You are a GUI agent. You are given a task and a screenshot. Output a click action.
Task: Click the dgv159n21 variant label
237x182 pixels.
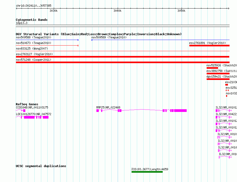(x=222, y=76)
